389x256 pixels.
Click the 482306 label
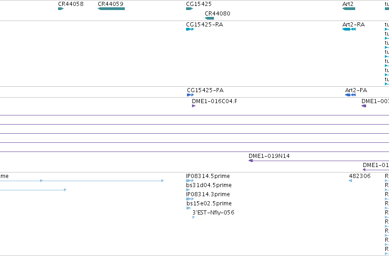point(360,176)
